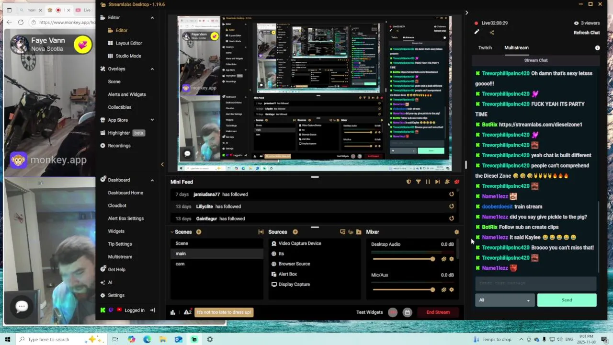
Task: Expand the App Store section chevron
Action: (152, 120)
